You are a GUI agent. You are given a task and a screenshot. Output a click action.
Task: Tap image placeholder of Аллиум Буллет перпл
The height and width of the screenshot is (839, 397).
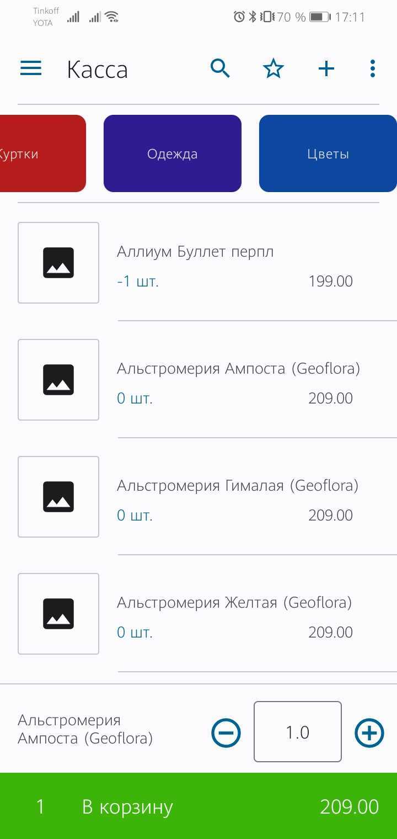pos(58,263)
